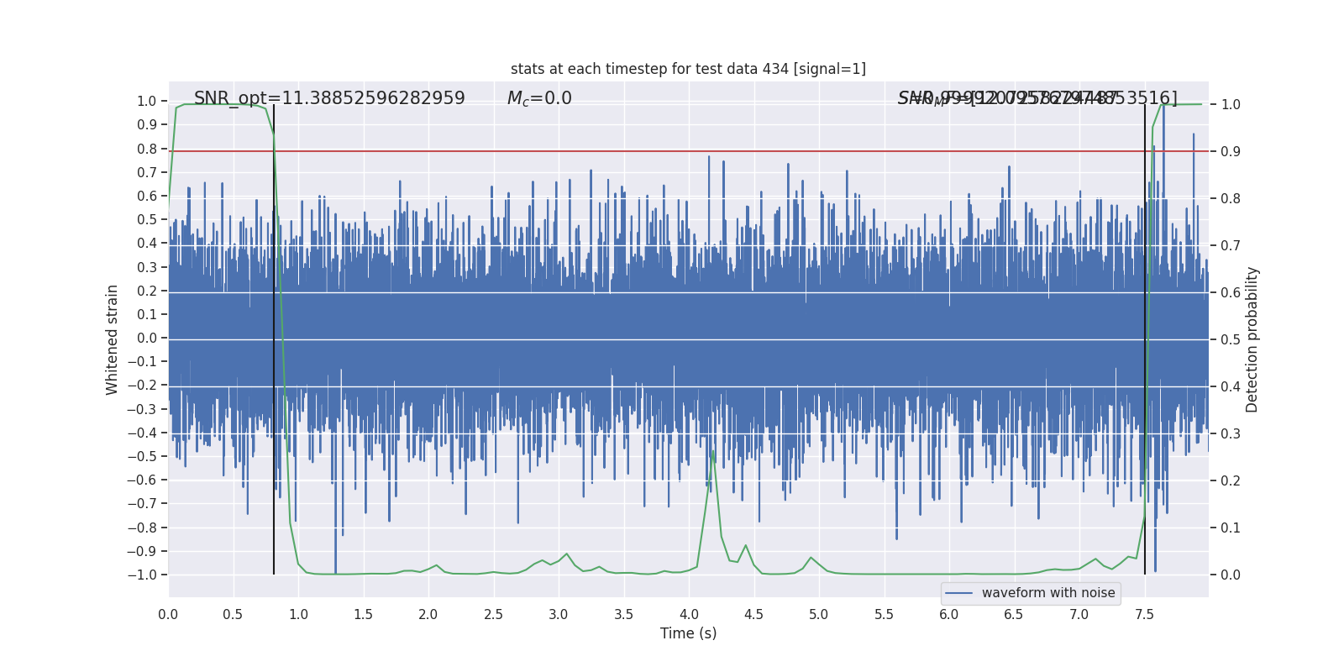The width and height of the screenshot is (1344, 672).
Task: Click the "Time (s)" x-axis label
Action: click(688, 633)
